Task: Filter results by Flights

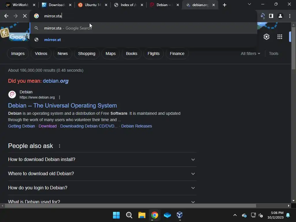Action: click(x=153, y=53)
